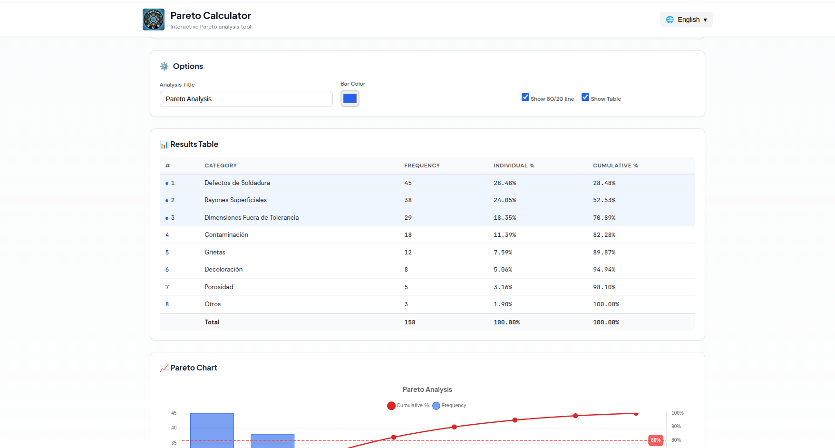The width and height of the screenshot is (835, 448).
Task: Click the second blue bar in the chart
Action: 272,441
